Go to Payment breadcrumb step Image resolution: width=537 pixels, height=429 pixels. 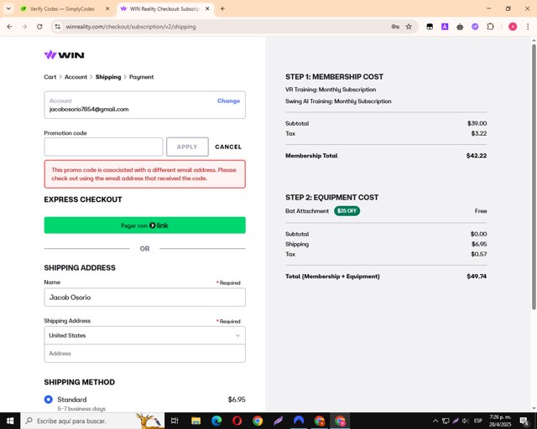pyautogui.click(x=142, y=77)
